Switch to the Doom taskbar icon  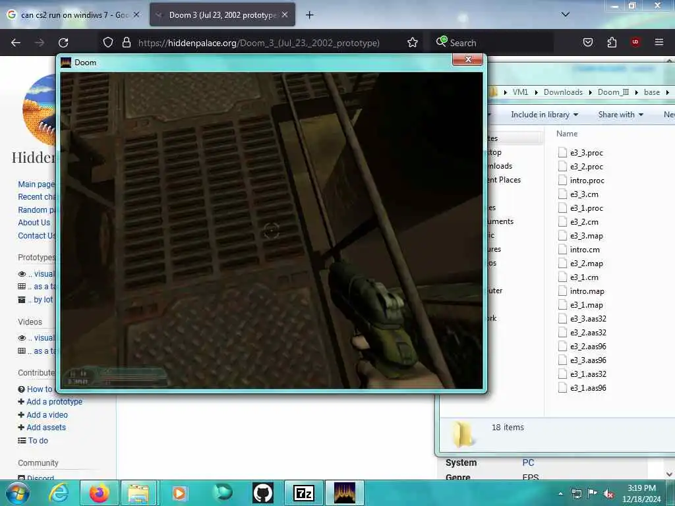tap(344, 493)
